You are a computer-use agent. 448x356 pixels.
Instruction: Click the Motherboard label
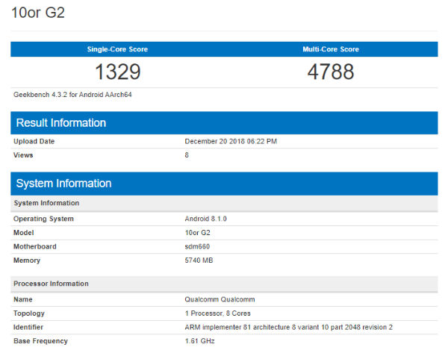tap(35, 246)
